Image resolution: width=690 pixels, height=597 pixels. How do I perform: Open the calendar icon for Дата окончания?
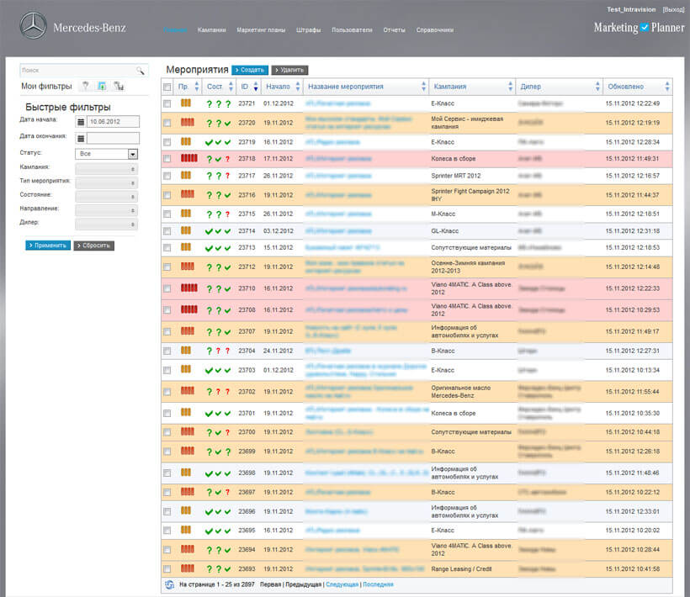pyautogui.click(x=81, y=139)
